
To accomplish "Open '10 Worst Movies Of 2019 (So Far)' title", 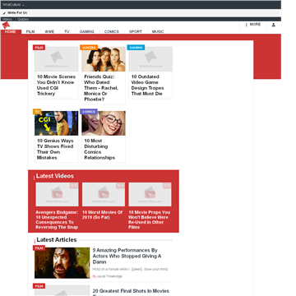I will pyautogui.click(x=102, y=215).
